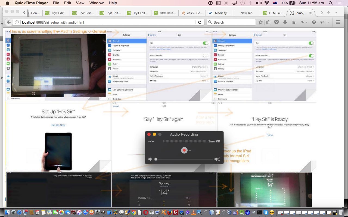Click Cancel in Say Hey Siri again screenshot
Image resolution: width=348 pixels, height=217 pixels.
pyautogui.click(x=116, y=106)
